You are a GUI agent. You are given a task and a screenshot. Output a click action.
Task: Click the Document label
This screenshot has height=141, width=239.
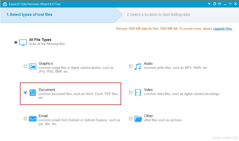click(x=47, y=89)
